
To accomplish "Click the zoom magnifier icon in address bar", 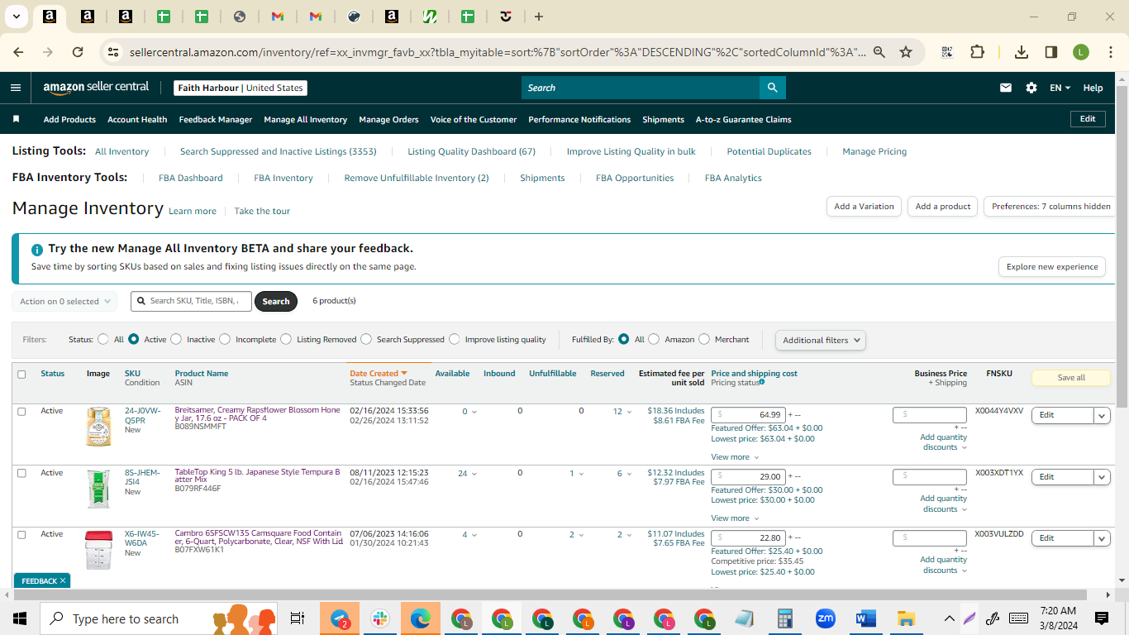I will click(879, 52).
